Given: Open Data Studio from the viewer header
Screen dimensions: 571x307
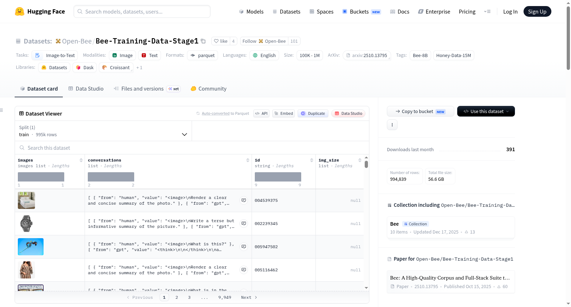Looking at the screenshot, I should pos(348,113).
